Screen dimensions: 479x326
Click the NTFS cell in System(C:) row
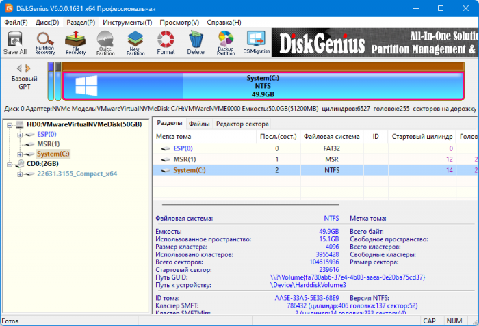click(332, 170)
